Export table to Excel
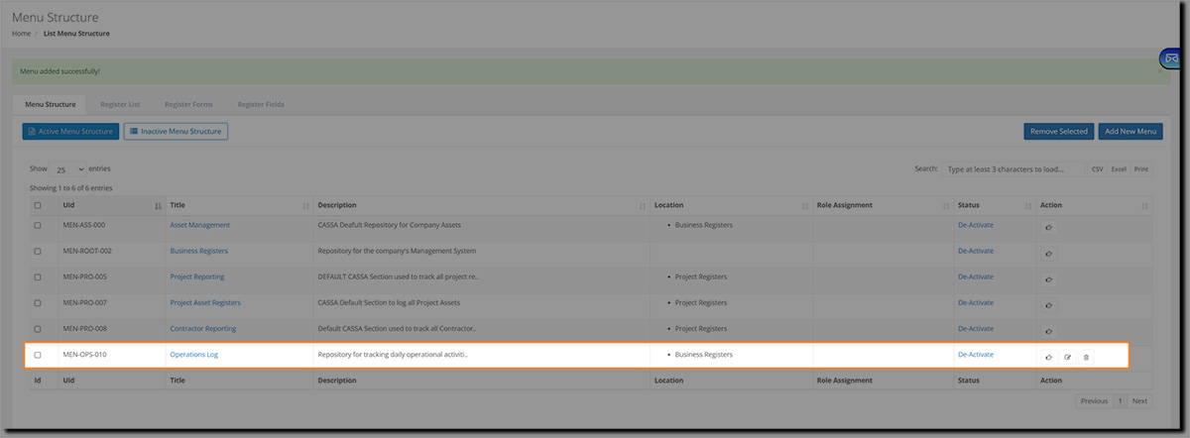This screenshot has height=438, width=1190. tap(1119, 169)
